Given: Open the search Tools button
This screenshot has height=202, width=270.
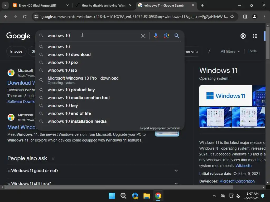Looking at the screenshot, I should [x=252, y=51].
